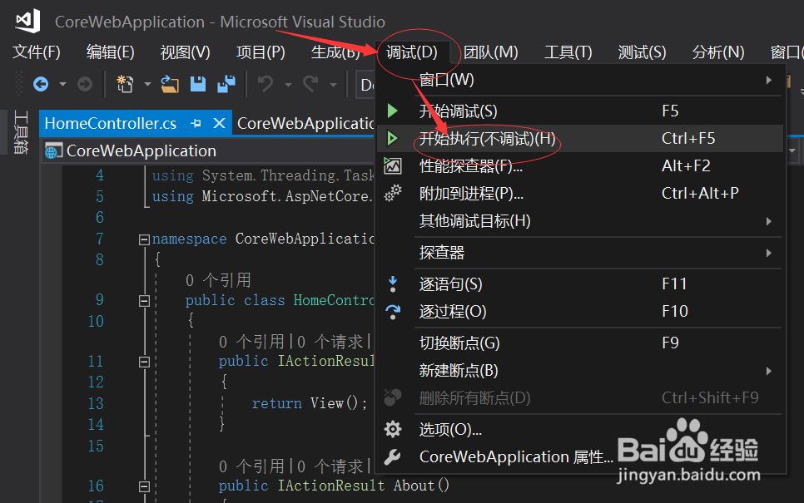Select 逐语句(S) menu entry
This screenshot has width=804, height=503.
(x=580, y=284)
